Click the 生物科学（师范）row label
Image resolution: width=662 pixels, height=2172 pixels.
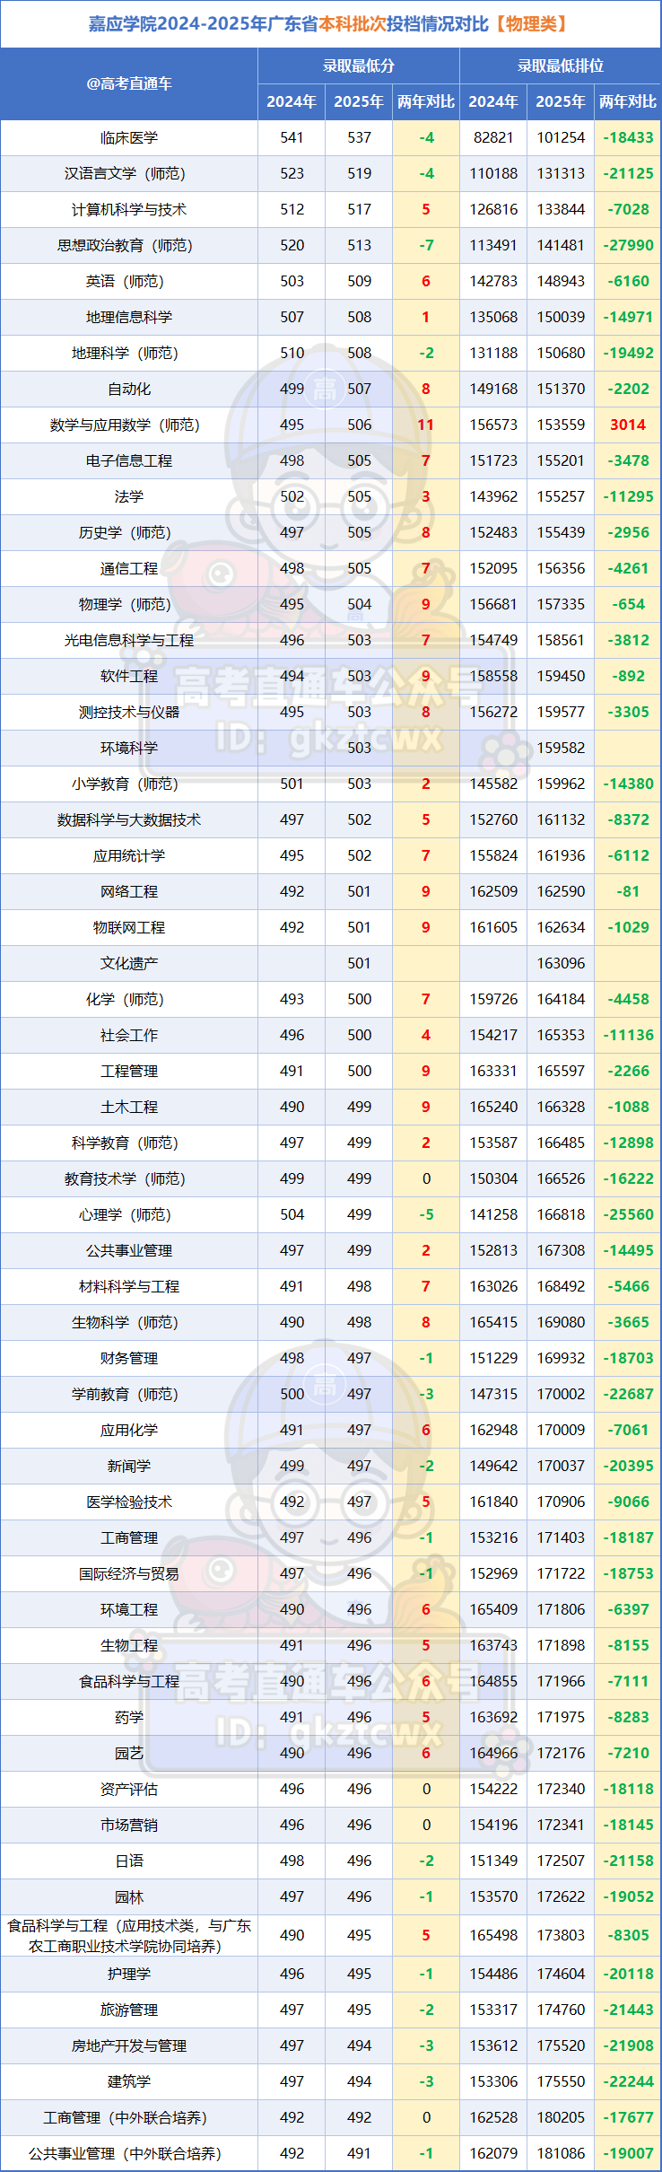coord(129,1322)
